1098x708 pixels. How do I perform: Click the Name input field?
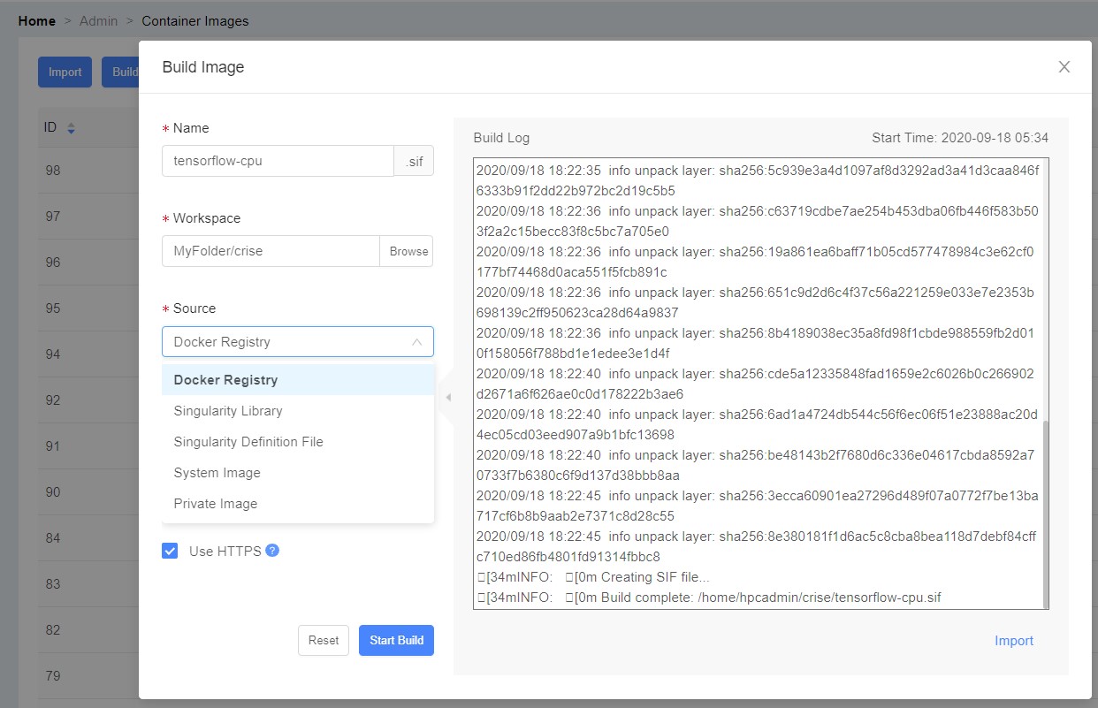[x=278, y=161]
